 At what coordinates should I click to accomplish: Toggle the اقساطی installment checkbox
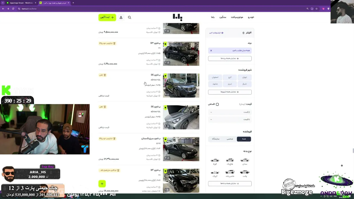coord(217,104)
